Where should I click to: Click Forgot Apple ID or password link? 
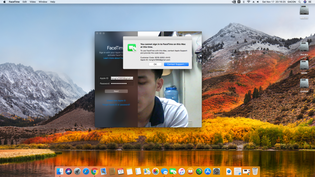(x=116, y=105)
